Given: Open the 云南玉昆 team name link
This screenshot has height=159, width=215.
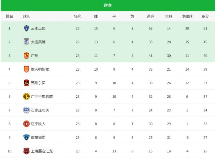Looking at the screenshot, I should point(38,28).
